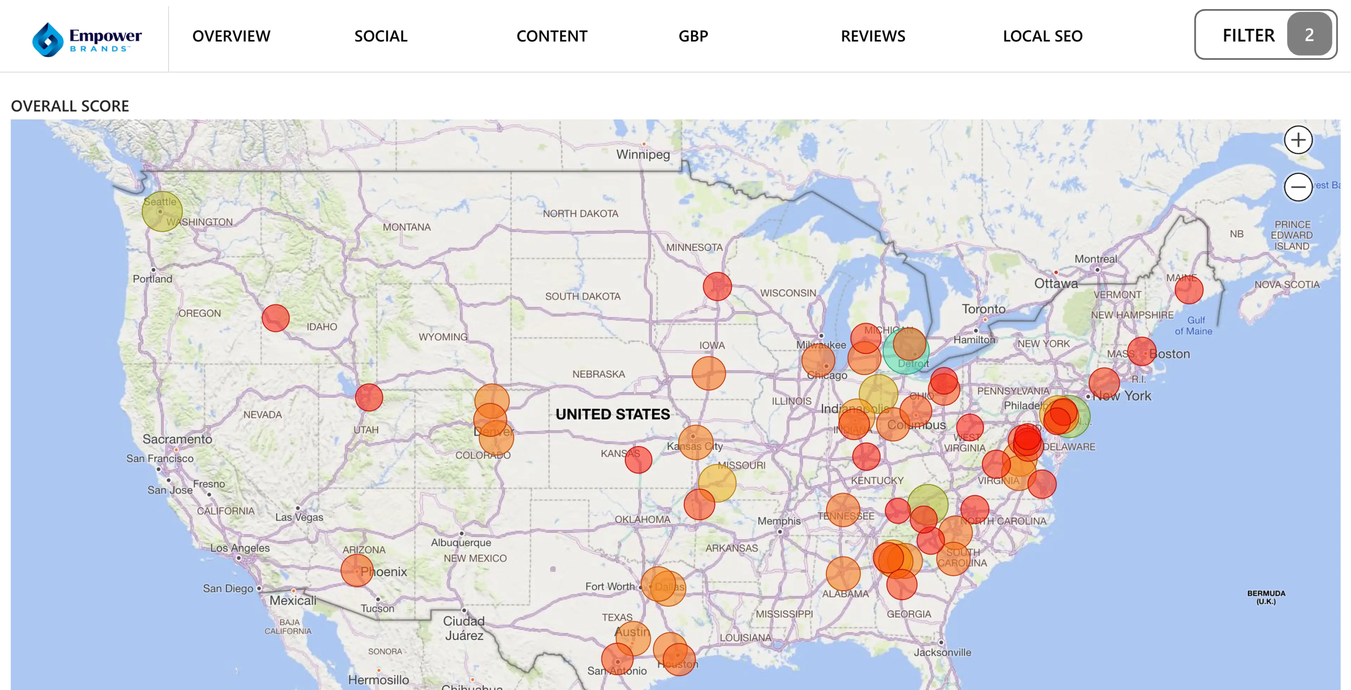Screen dimensions: 1351x690
Task: Select the red marker near Boston
Action: coord(1142,351)
